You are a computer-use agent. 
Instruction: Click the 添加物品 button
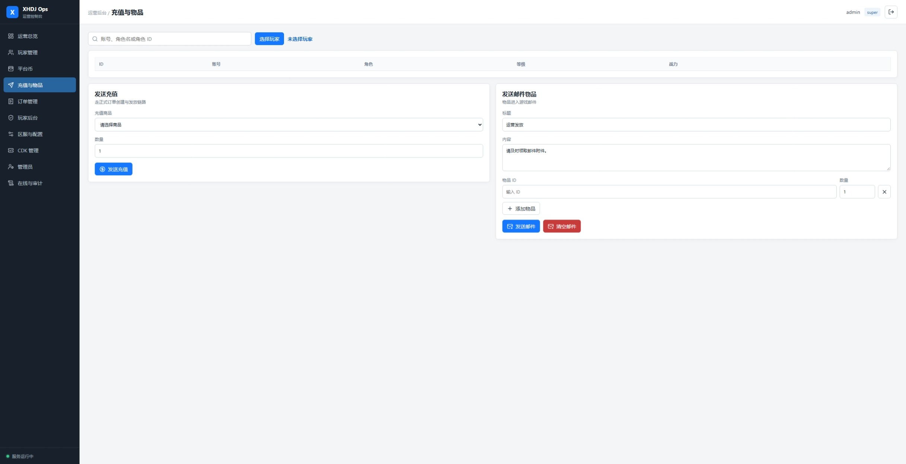point(521,209)
